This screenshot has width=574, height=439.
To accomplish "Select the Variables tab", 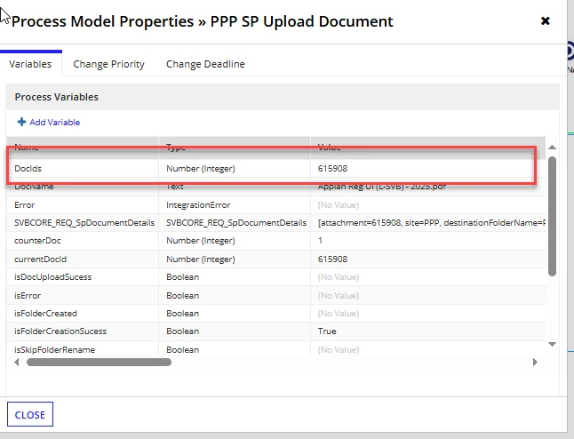I will coord(30,64).
